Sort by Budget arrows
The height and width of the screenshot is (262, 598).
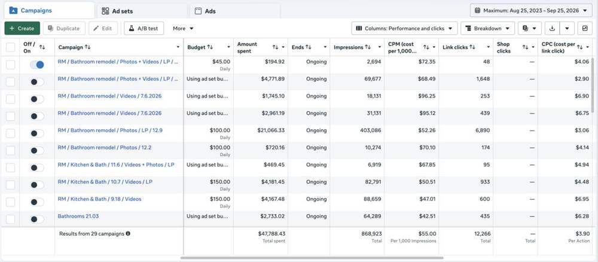click(x=210, y=47)
